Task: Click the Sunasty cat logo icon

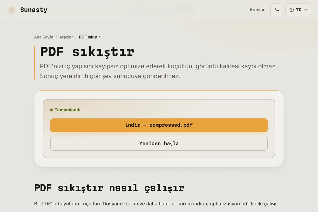Action: click(12, 10)
